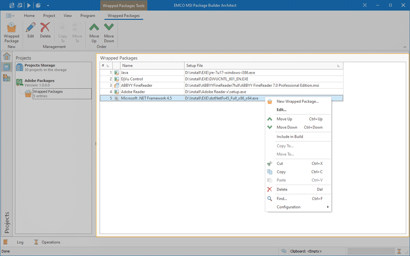Choose Move Down in context menu

(298, 127)
